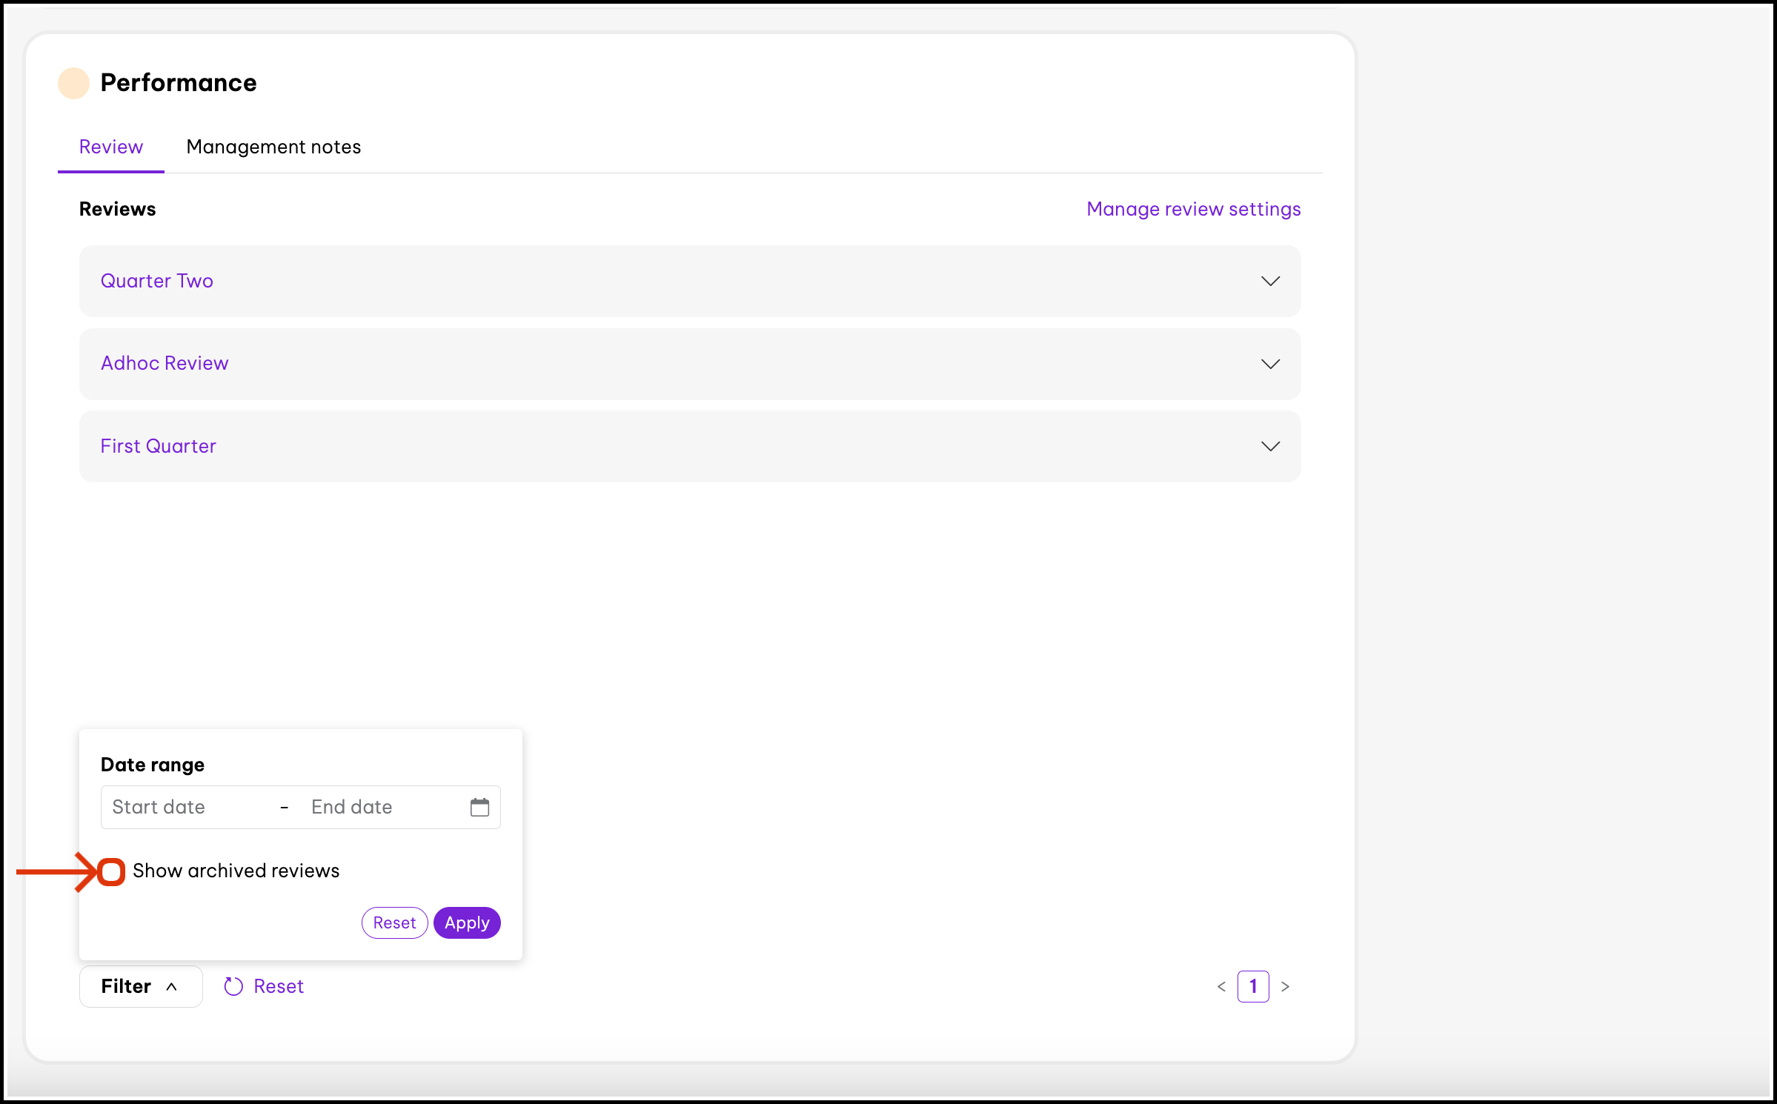Click the Start date input field
1777x1104 pixels.
(185, 807)
